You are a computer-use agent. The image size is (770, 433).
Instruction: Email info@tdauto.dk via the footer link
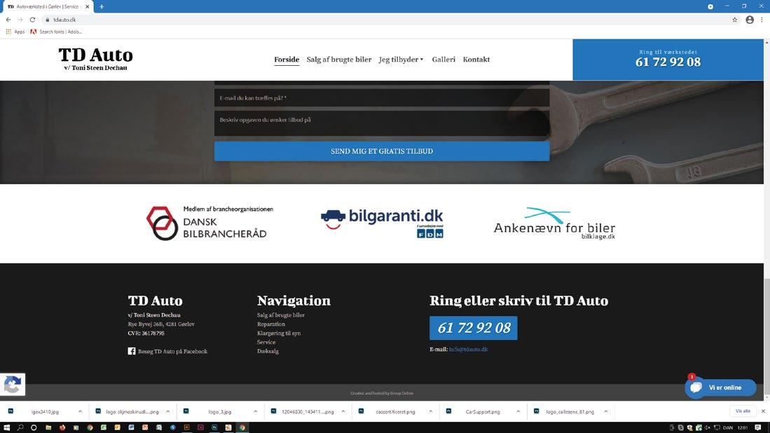point(468,350)
